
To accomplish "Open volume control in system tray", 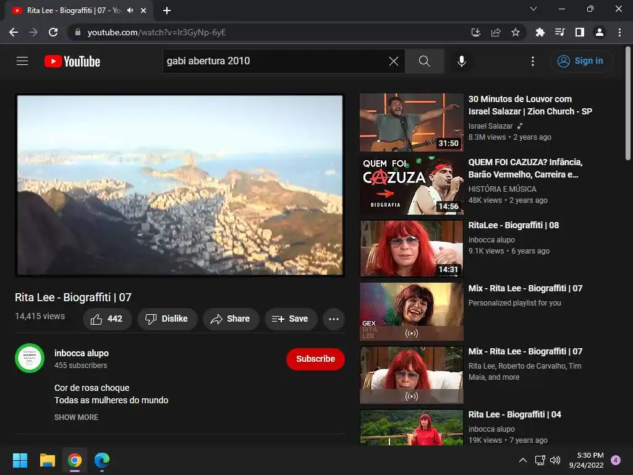I will (555, 460).
